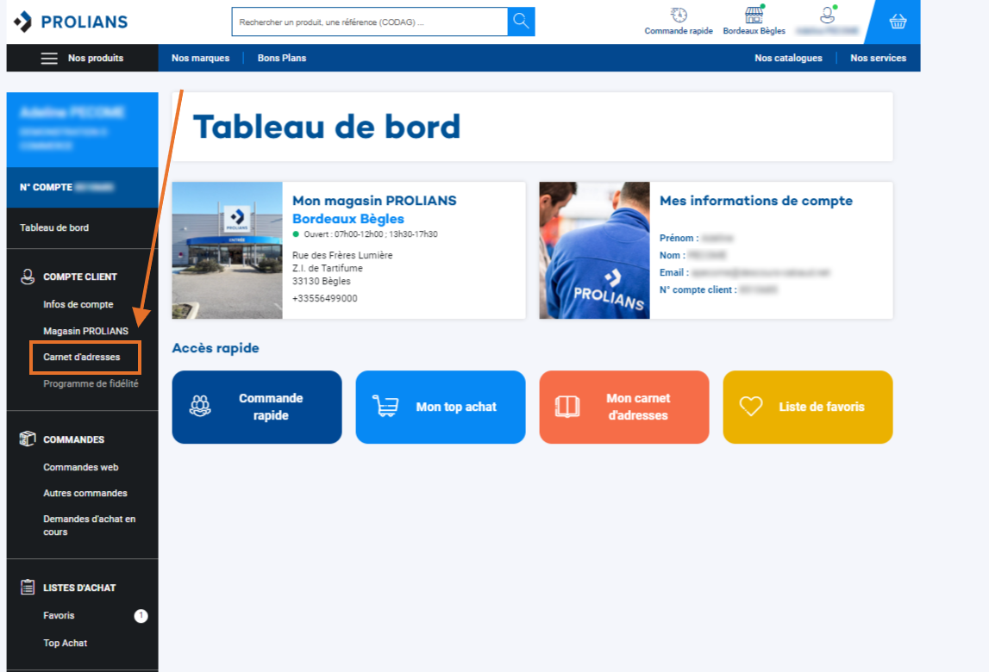Click the Mes informations de compte heading

tap(755, 201)
